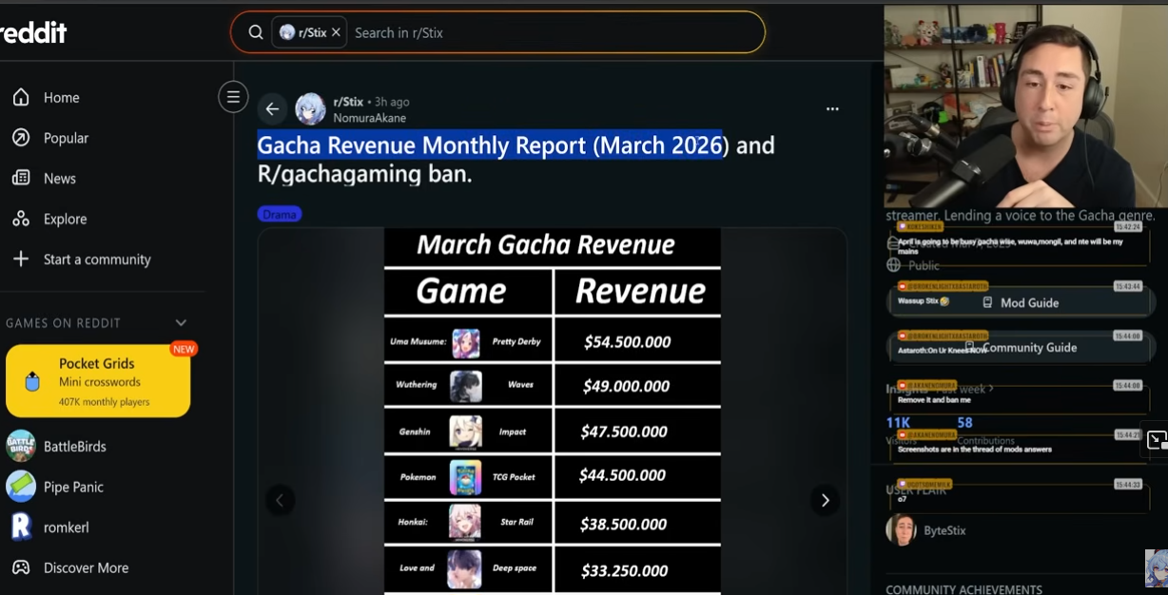This screenshot has height=595, width=1168.
Task: Click the ByteStix user flair avatar
Action: [x=901, y=530]
